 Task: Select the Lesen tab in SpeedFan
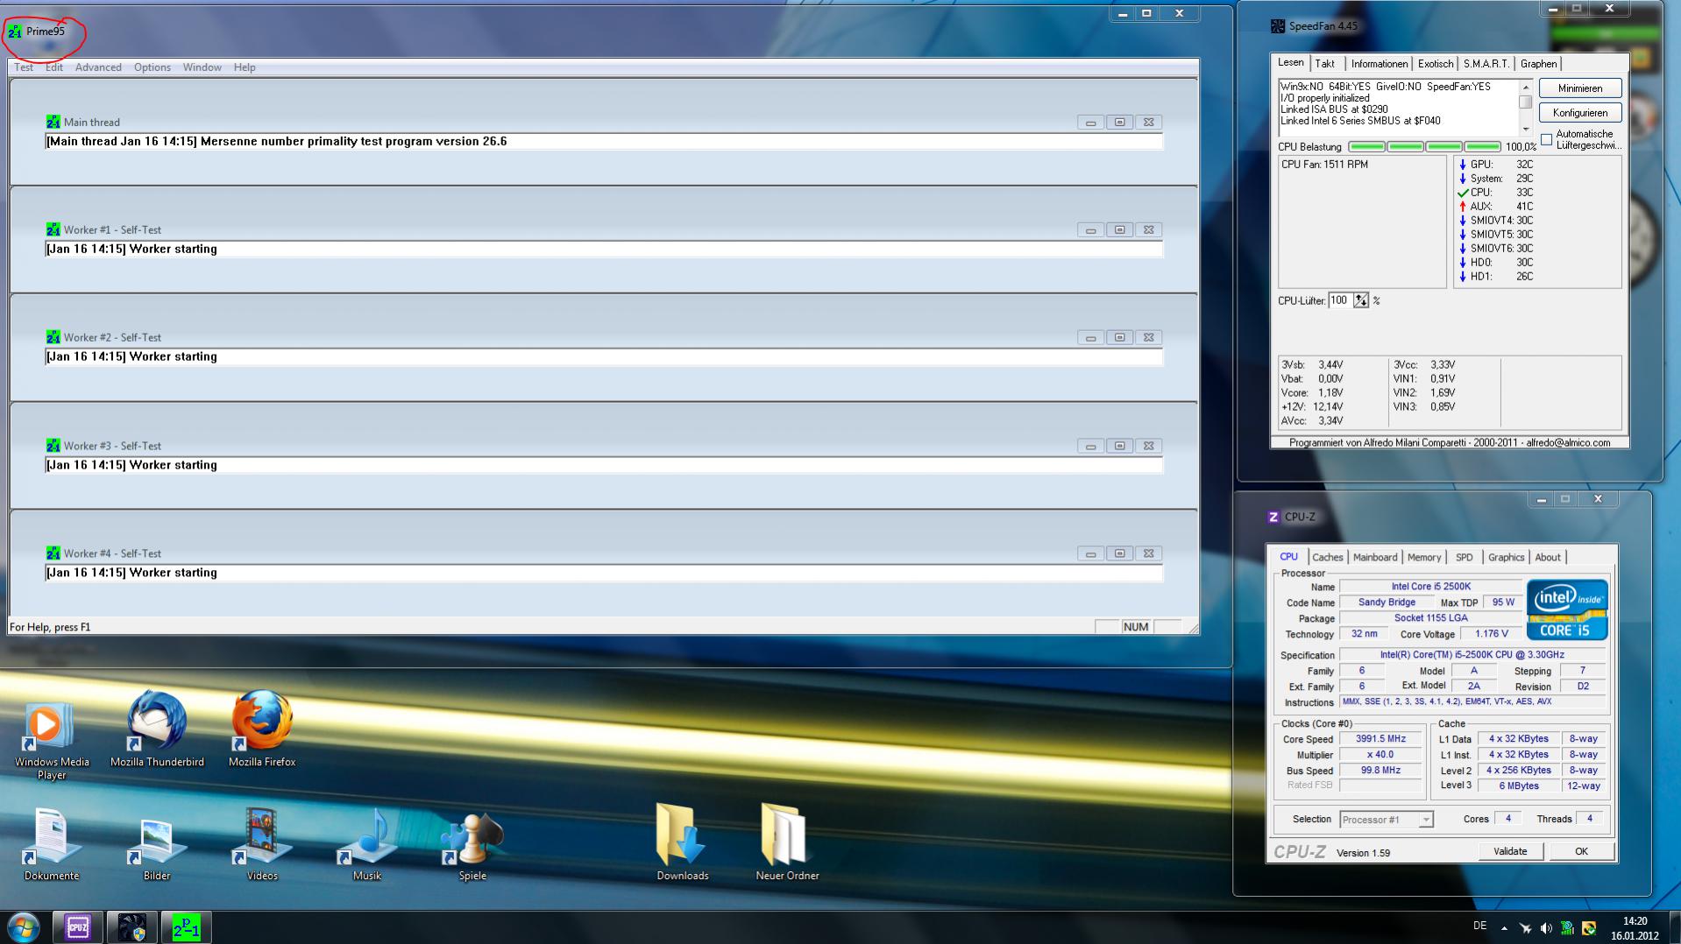pos(1290,63)
